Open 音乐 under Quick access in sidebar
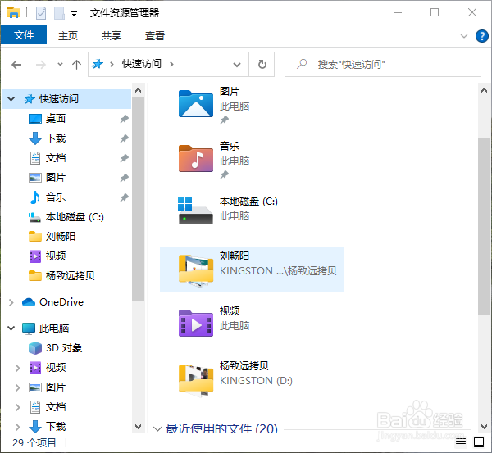The image size is (492, 453). [56, 197]
